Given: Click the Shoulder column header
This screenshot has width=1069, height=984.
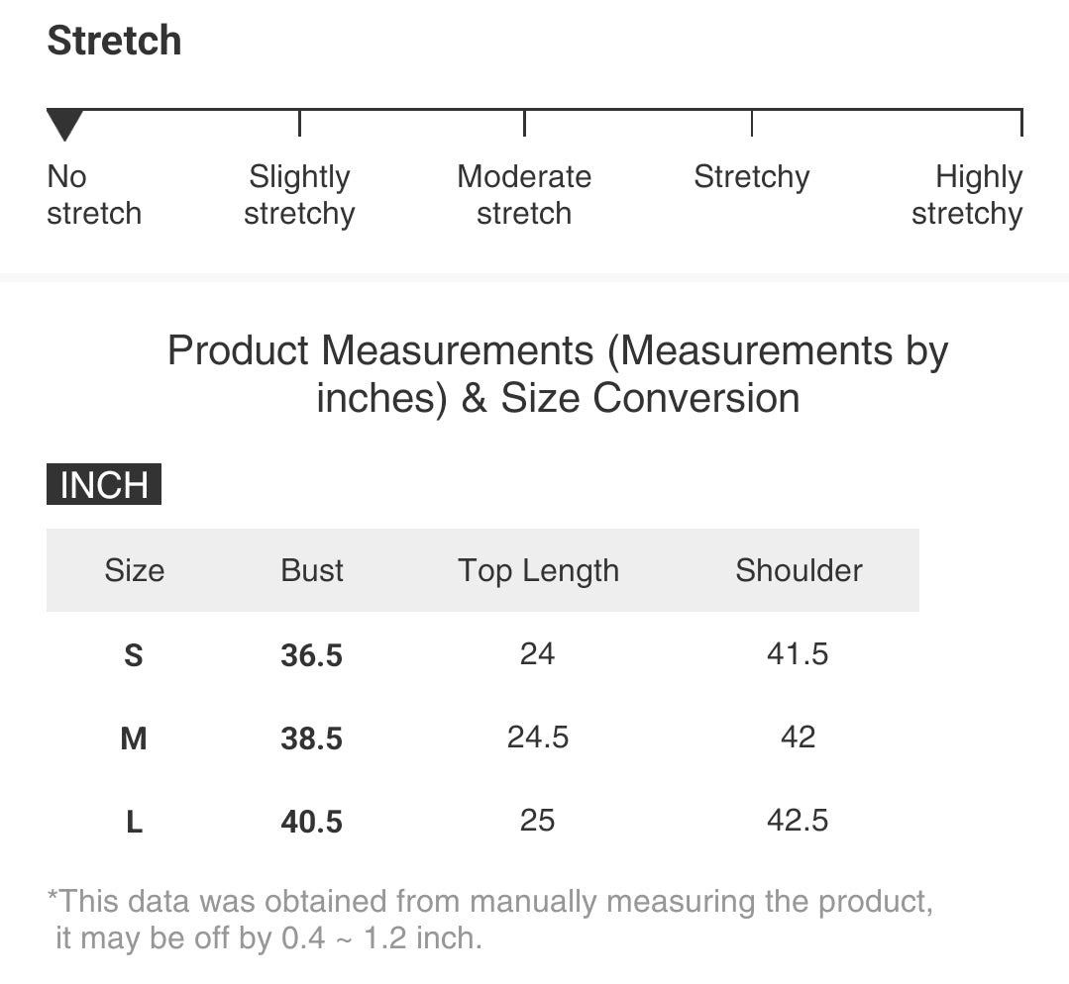Looking at the screenshot, I should 799,570.
